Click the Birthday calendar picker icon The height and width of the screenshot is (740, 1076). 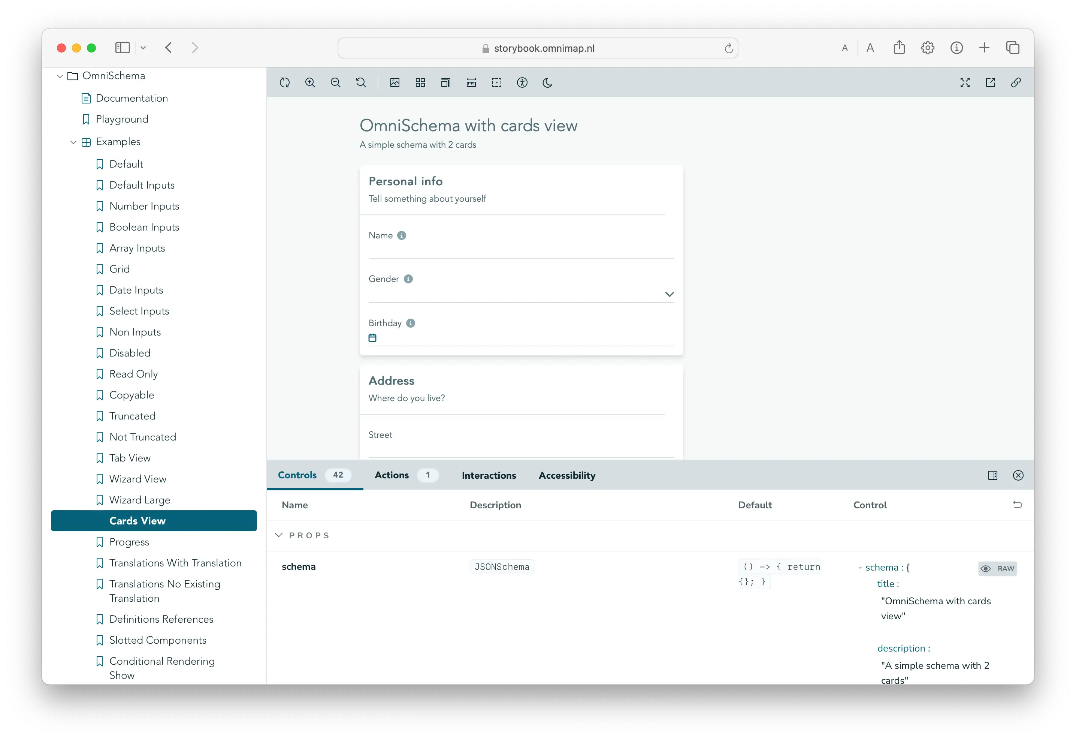click(372, 338)
